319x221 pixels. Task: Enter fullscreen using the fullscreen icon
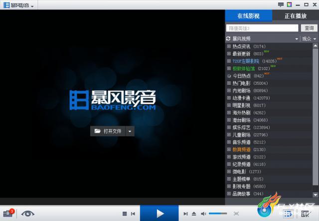236,214
